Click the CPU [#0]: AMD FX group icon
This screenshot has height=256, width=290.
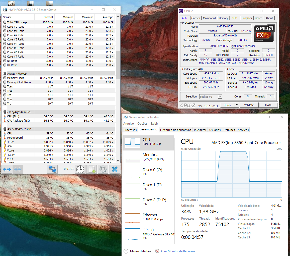5,112
